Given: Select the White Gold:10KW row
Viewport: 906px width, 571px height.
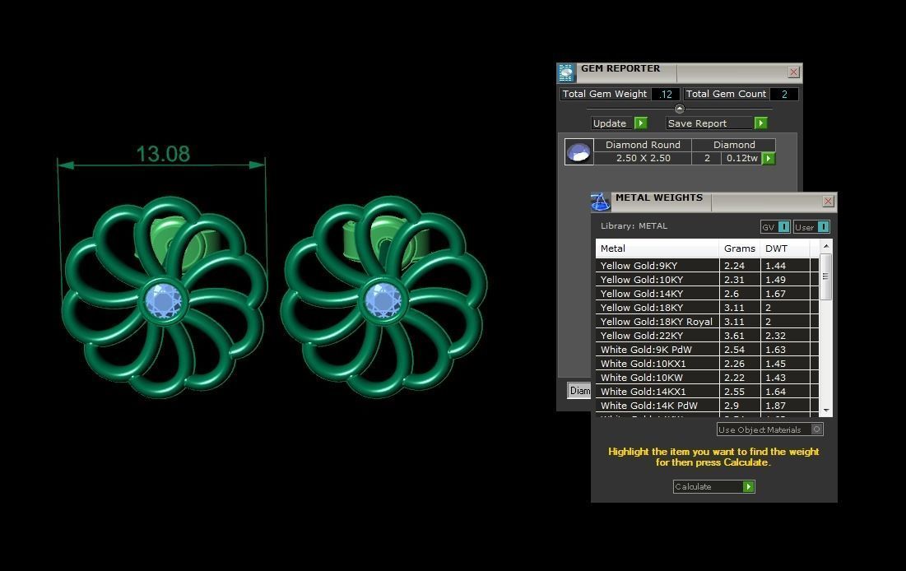Looking at the screenshot, I should pos(707,378).
